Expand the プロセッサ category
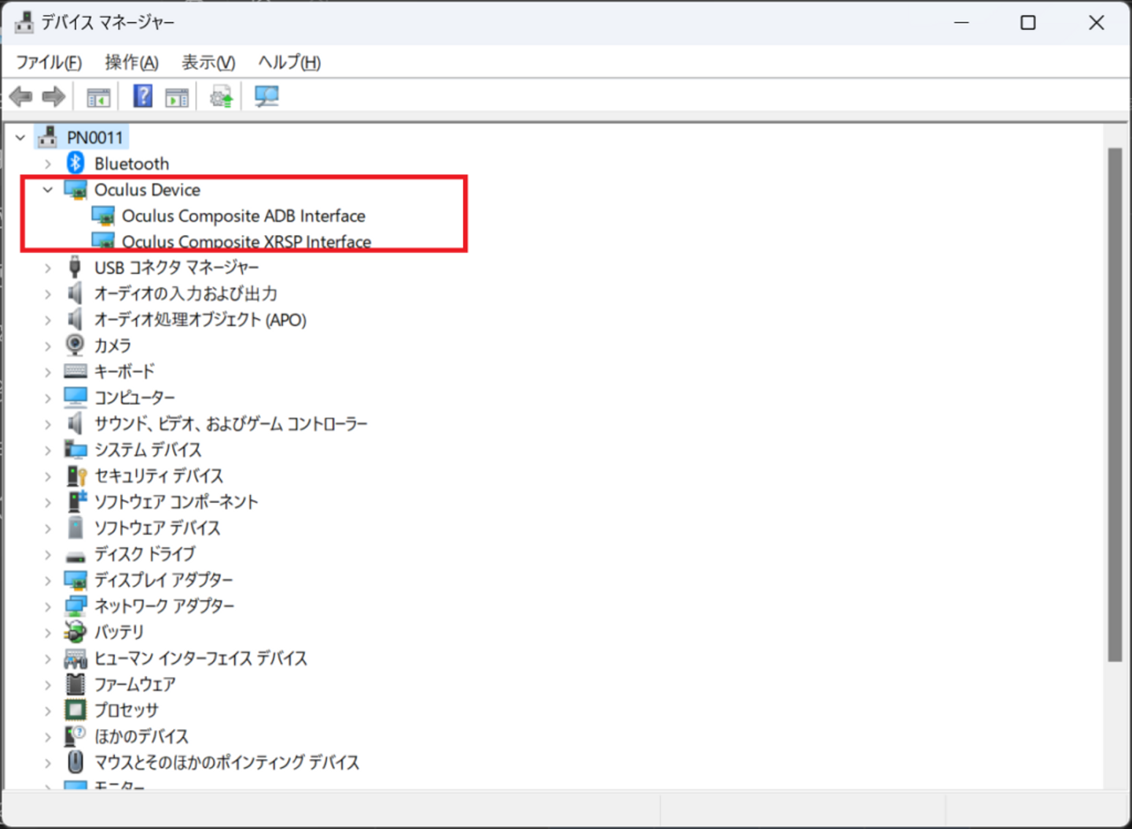This screenshot has height=829, width=1132. click(48, 710)
